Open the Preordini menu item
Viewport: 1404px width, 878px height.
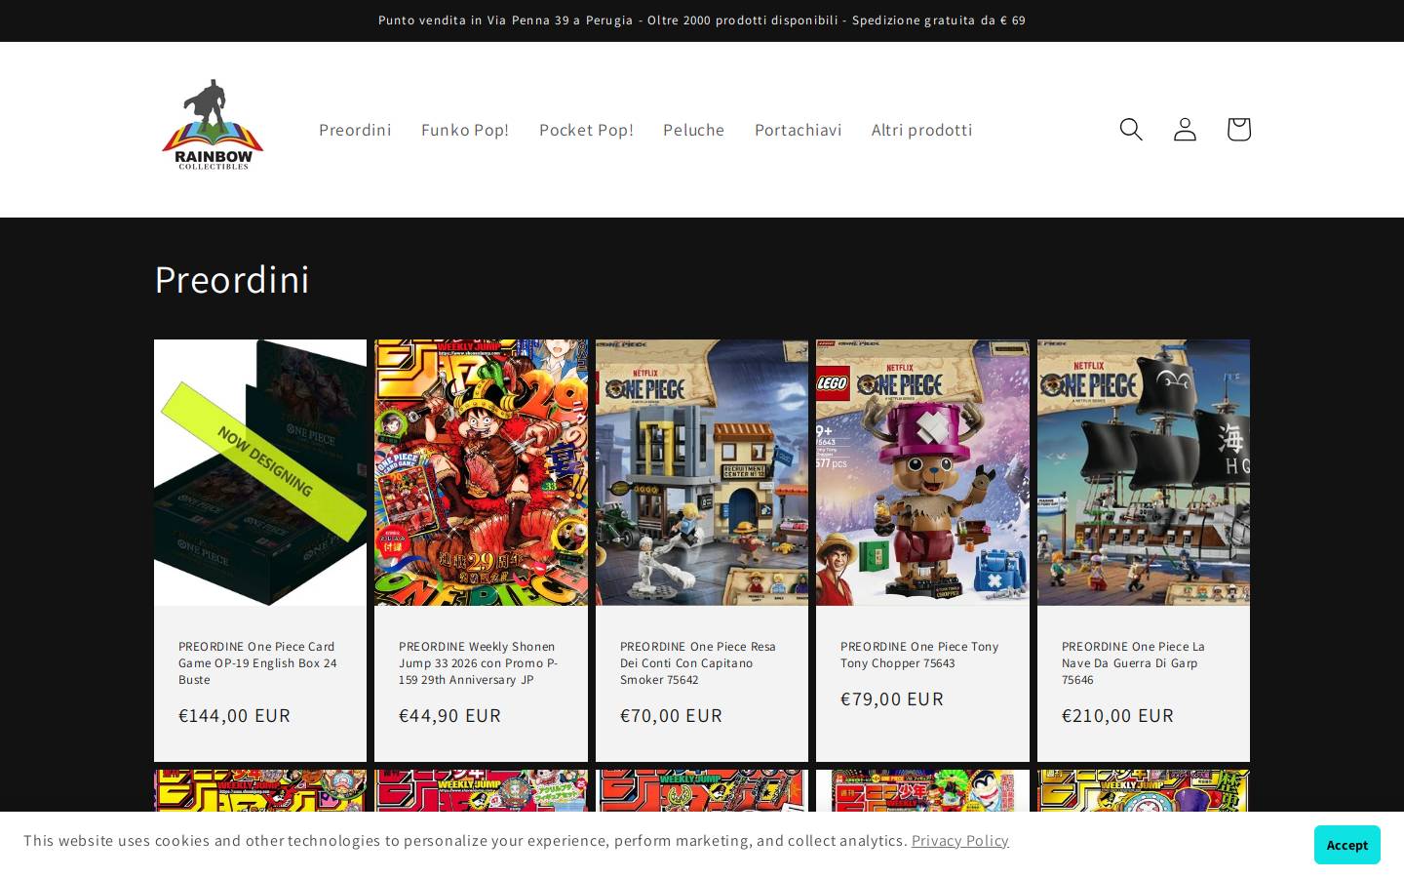pos(355,130)
